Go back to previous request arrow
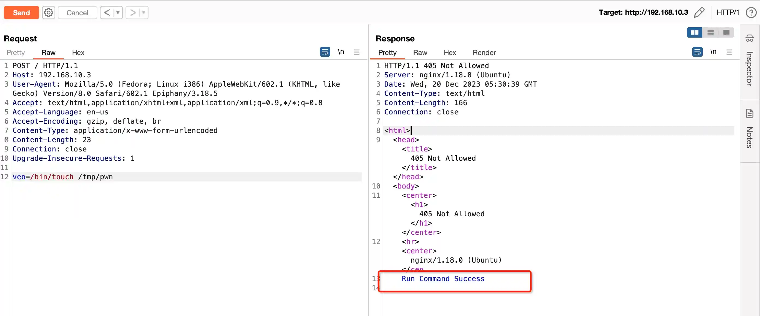Screen dimensions: 760x316 pos(107,13)
